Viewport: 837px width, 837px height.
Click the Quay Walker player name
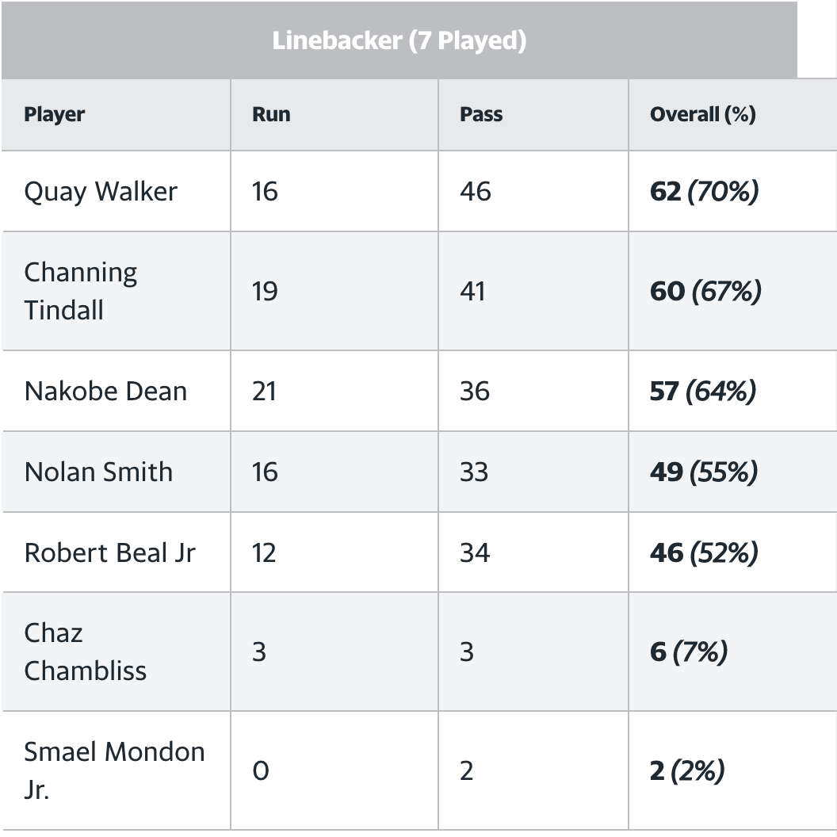[x=101, y=191]
